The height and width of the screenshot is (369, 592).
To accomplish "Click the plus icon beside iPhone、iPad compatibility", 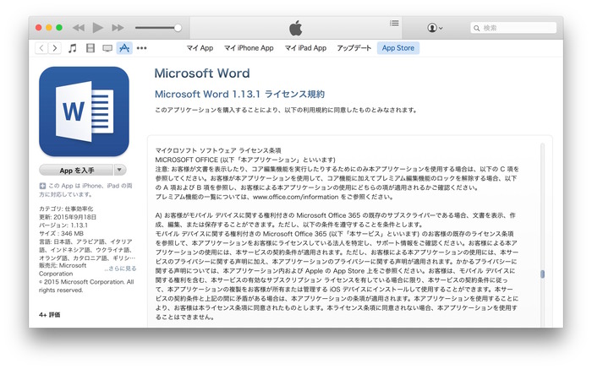I will click(42, 186).
